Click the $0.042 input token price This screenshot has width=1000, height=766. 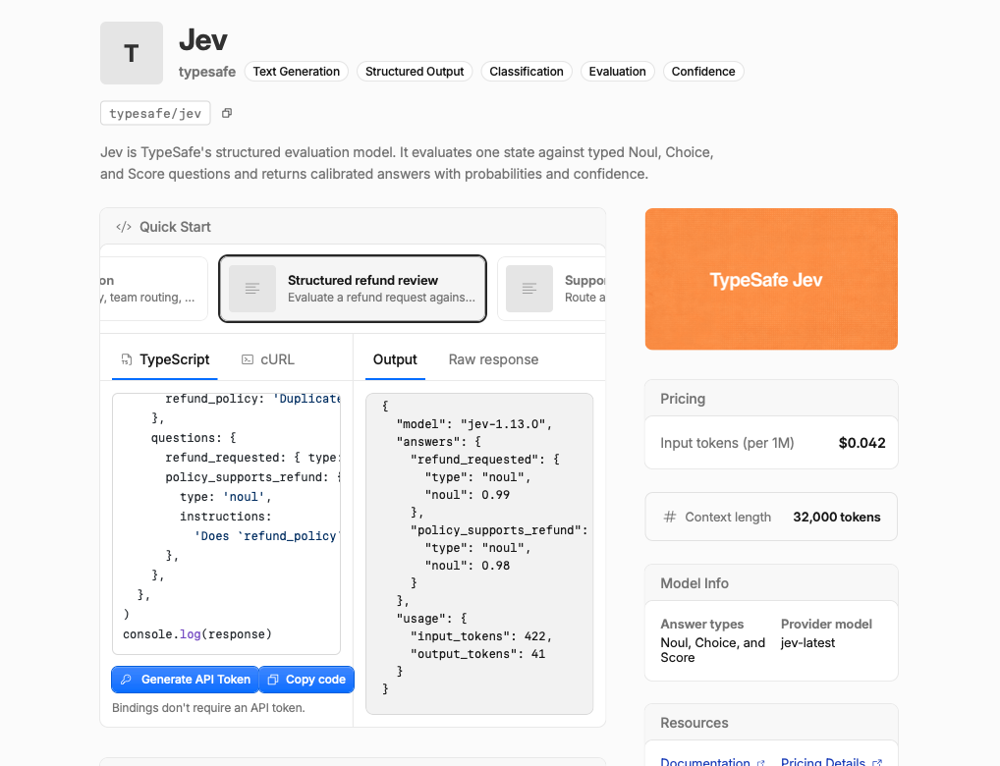pyautogui.click(x=861, y=443)
